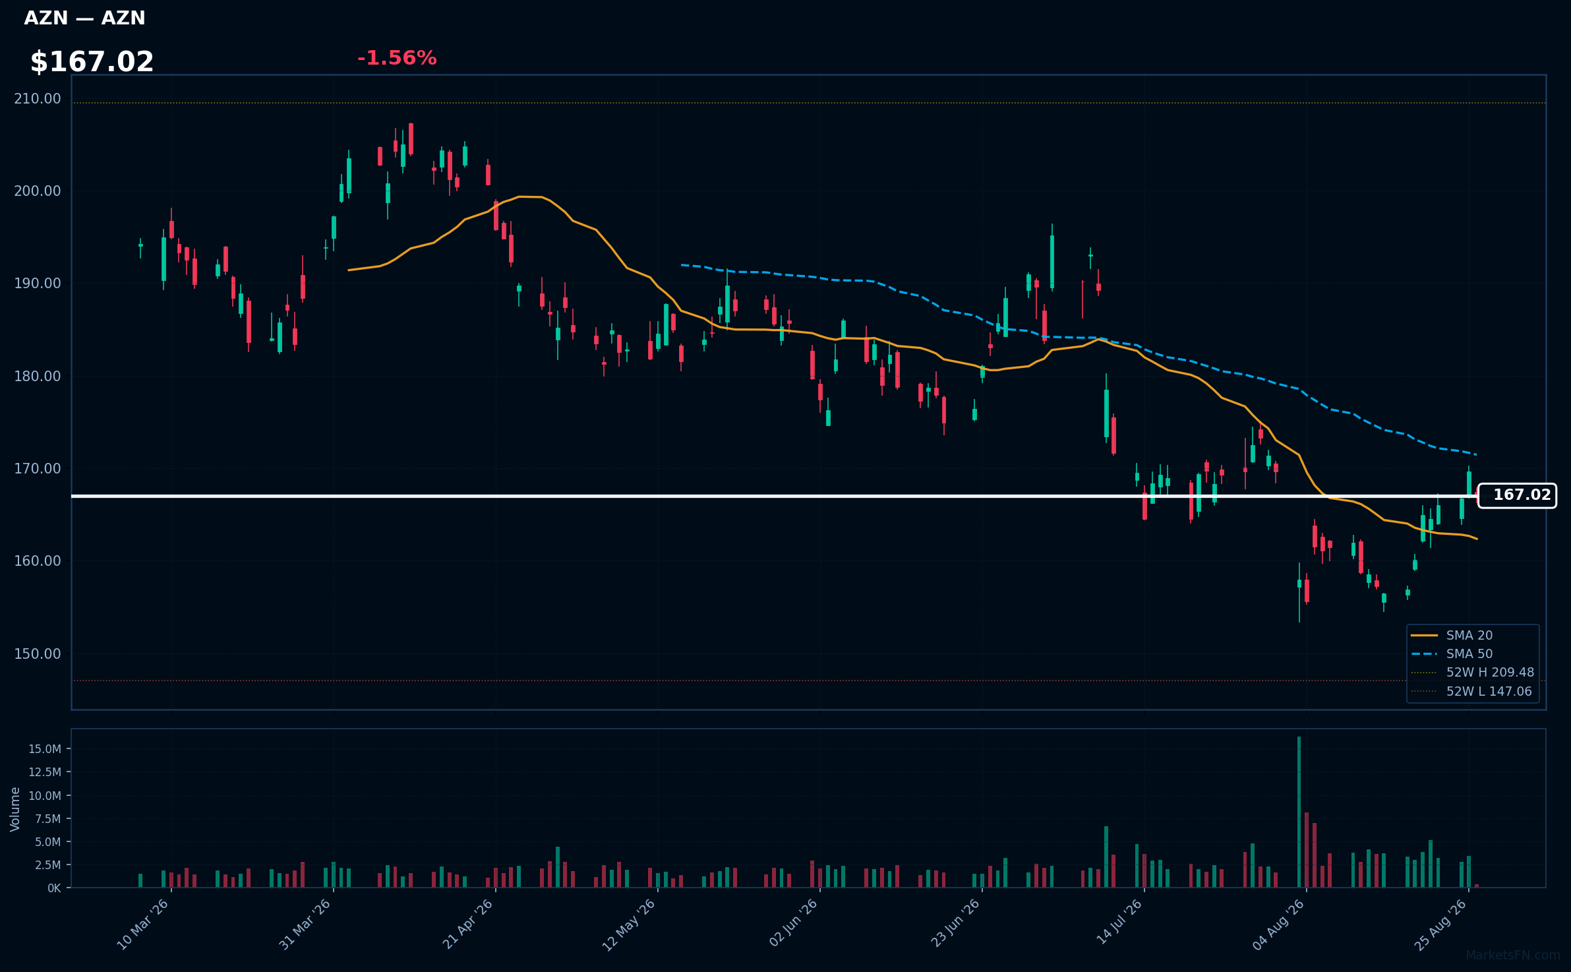Click the "12 May '26" date label
This screenshot has width=1571, height=972.
pyautogui.click(x=629, y=925)
